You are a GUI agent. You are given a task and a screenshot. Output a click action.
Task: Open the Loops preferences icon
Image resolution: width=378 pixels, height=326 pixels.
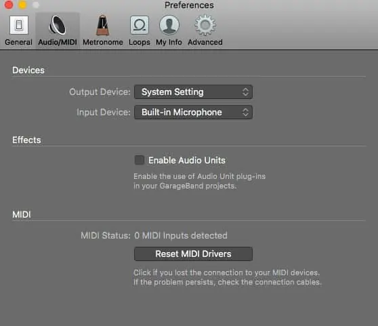(x=140, y=25)
